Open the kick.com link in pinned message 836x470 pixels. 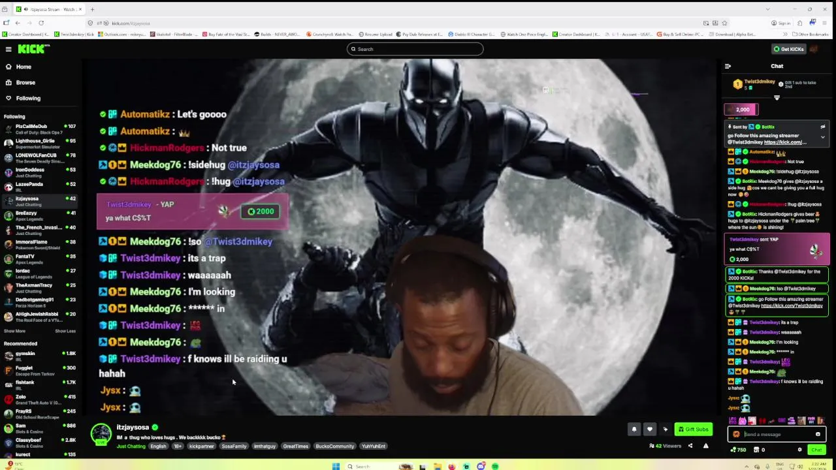784,142
